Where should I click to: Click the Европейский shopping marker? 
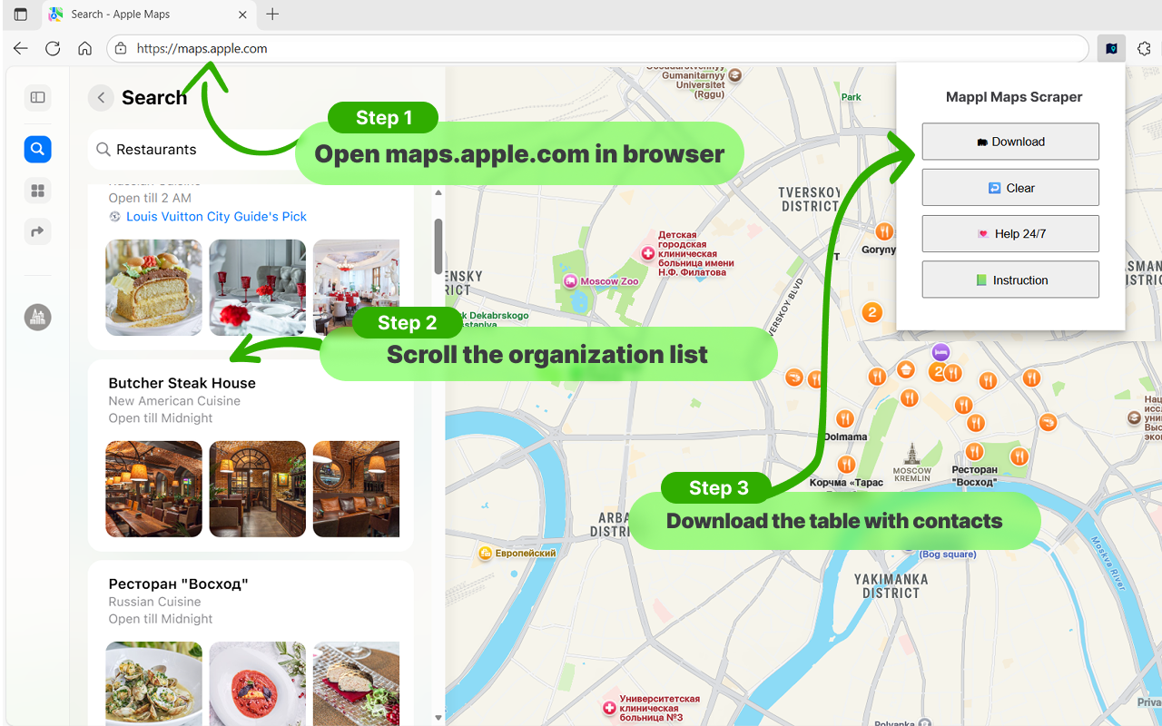(x=486, y=553)
